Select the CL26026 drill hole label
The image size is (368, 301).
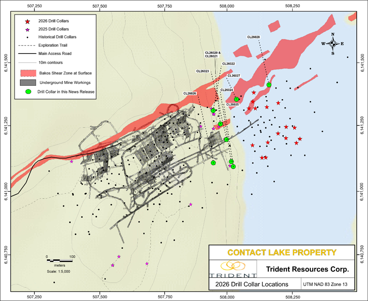point(189,93)
